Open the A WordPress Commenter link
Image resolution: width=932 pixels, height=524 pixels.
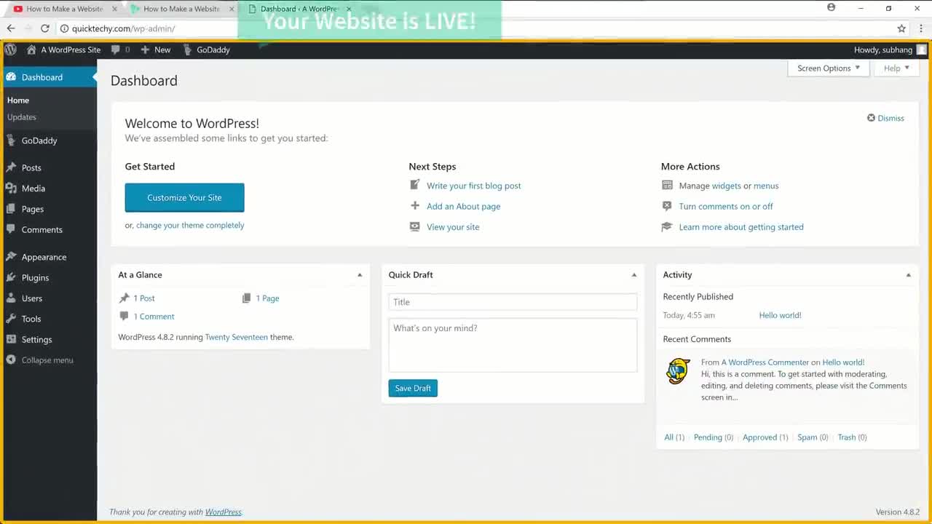765,362
